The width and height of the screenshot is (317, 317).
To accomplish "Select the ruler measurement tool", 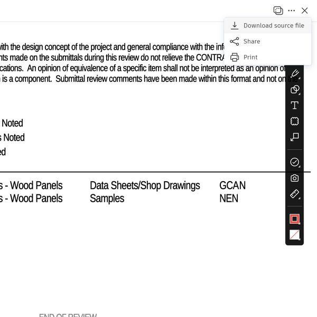I will [295, 194].
